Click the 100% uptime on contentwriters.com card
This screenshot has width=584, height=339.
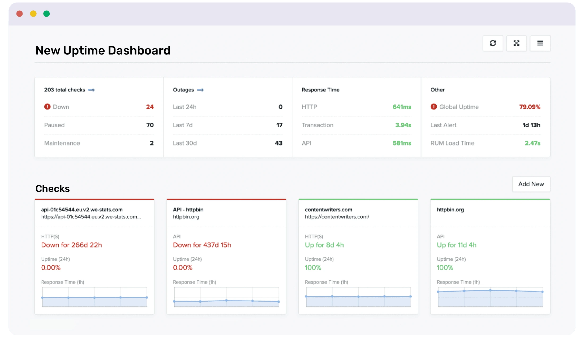[x=313, y=268]
